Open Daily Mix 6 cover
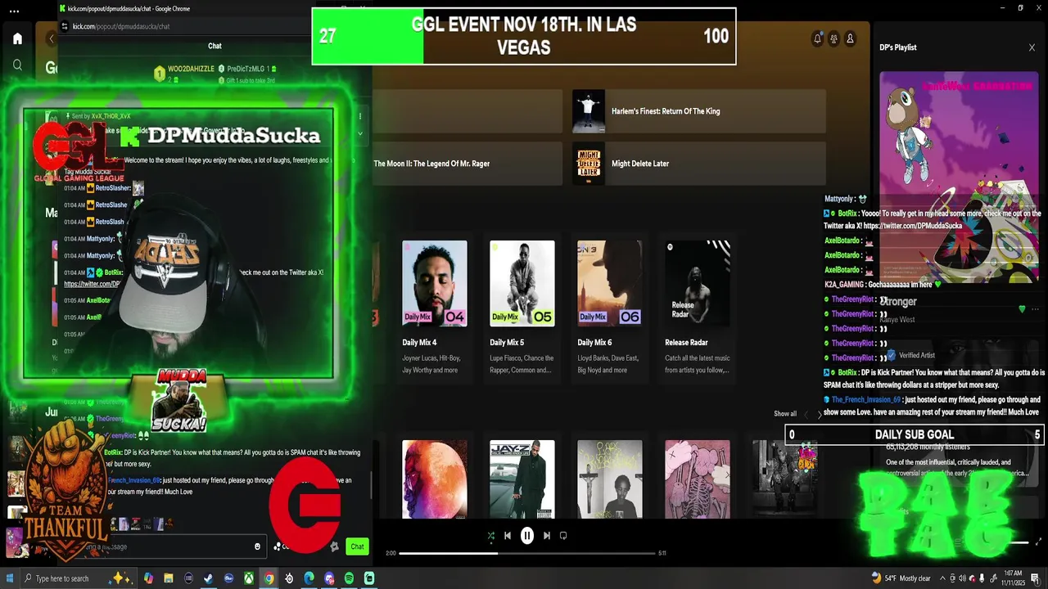 pos(610,284)
